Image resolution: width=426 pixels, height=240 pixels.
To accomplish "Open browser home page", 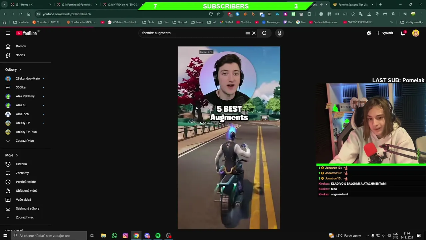I will [29, 14].
